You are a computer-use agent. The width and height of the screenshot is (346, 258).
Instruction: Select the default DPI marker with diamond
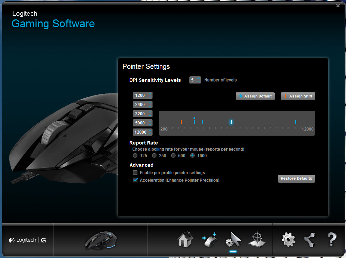pos(194,121)
